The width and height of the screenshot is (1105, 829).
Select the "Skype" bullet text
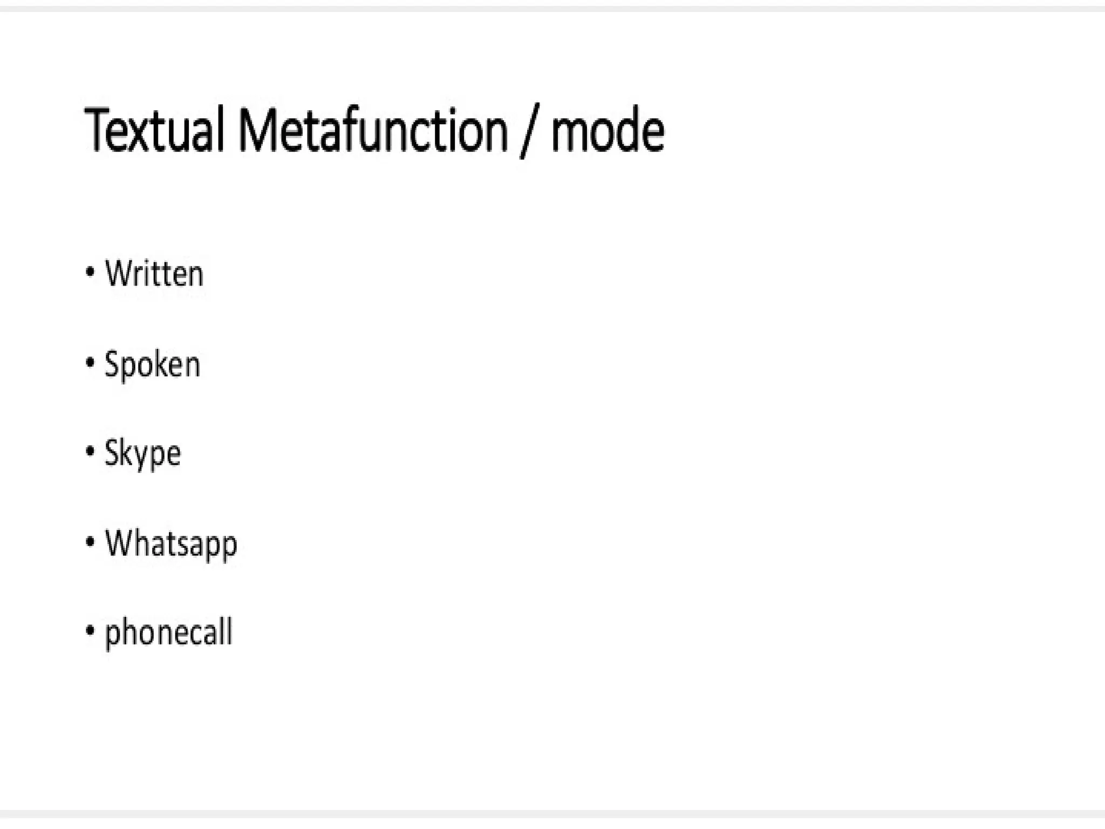[x=142, y=454]
